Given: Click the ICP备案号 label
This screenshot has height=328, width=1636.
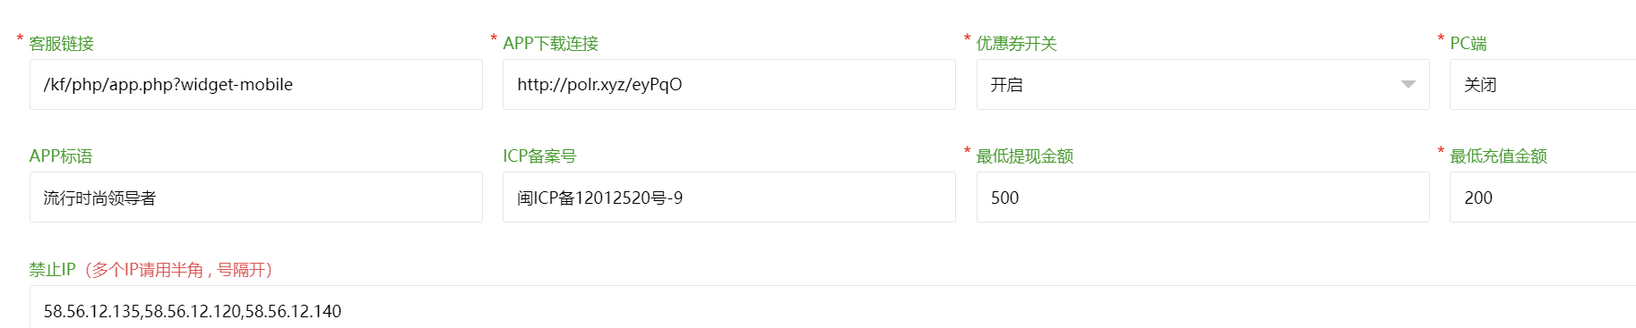Looking at the screenshot, I should pyautogui.click(x=539, y=156).
